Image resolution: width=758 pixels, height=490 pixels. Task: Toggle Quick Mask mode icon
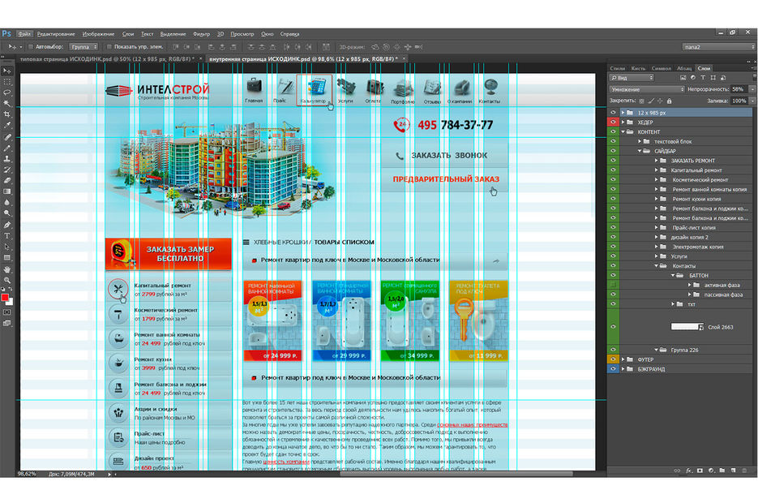6,312
